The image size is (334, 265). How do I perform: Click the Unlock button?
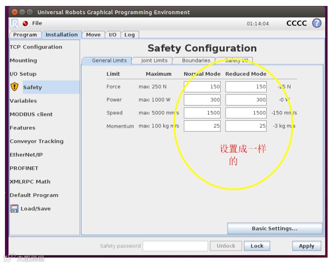tap(226, 246)
